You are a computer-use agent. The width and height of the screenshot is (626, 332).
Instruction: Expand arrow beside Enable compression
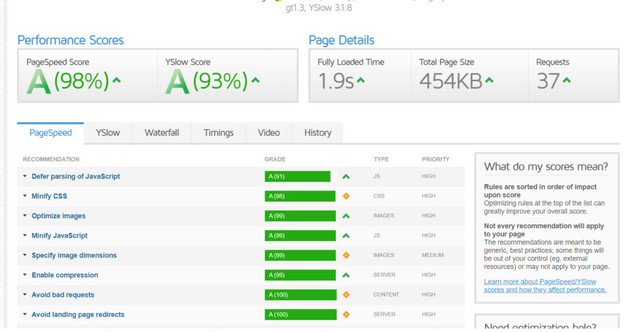(x=24, y=275)
